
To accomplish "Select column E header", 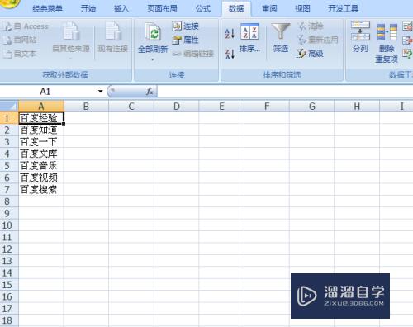I will [x=221, y=107].
